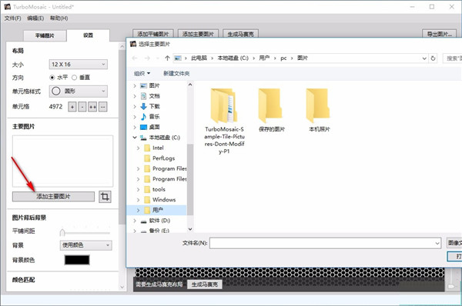Click the 添加主要图片 button in settings panel
The height and width of the screenshot is (306, 462).
tap(53, 197)
